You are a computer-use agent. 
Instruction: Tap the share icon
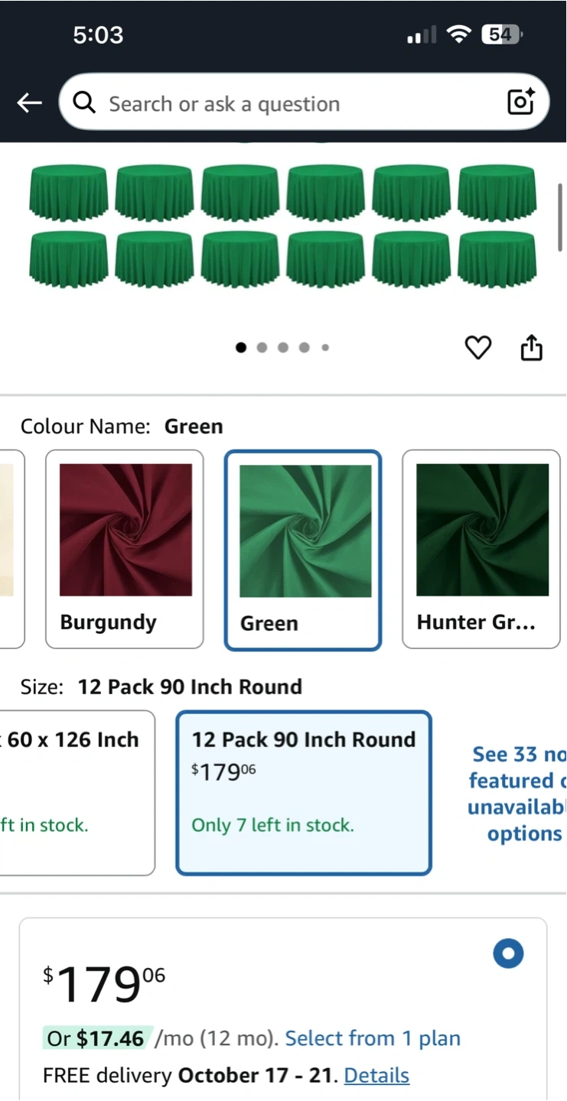coord(531,348)
